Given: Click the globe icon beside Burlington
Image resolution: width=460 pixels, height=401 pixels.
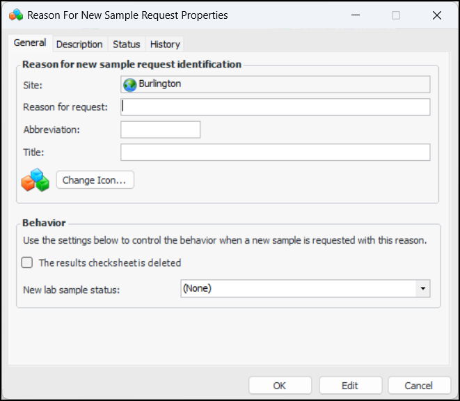Looking at the screenshot, I should tap(130, 84).
